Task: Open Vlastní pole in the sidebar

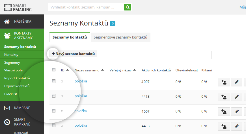Action: [13, 70]
